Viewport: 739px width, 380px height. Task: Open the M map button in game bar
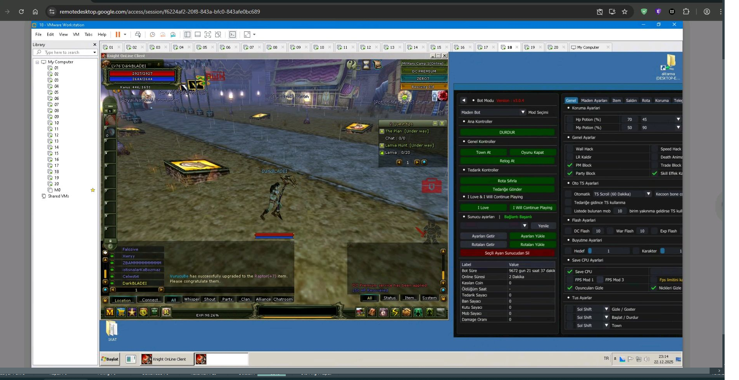pyautogui.click(x=110, y=312)
